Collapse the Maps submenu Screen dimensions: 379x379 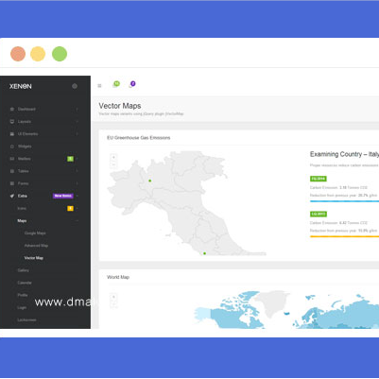(x=77, y=221)
